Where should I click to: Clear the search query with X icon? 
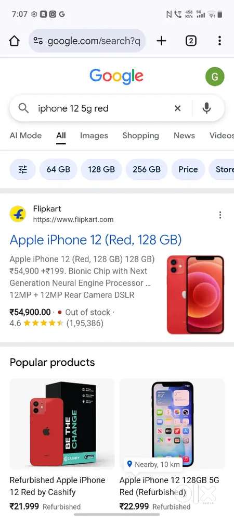click(x=178, y=108)
